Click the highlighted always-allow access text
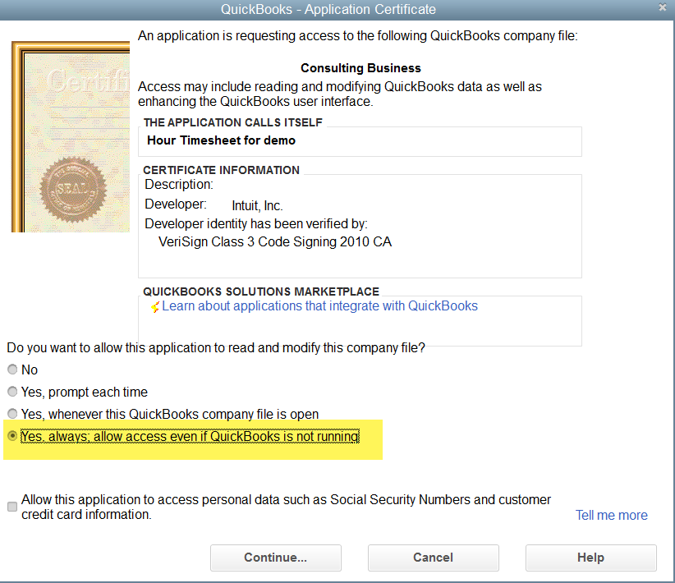Viewport: 675px width, 583px height. [192, 436]
